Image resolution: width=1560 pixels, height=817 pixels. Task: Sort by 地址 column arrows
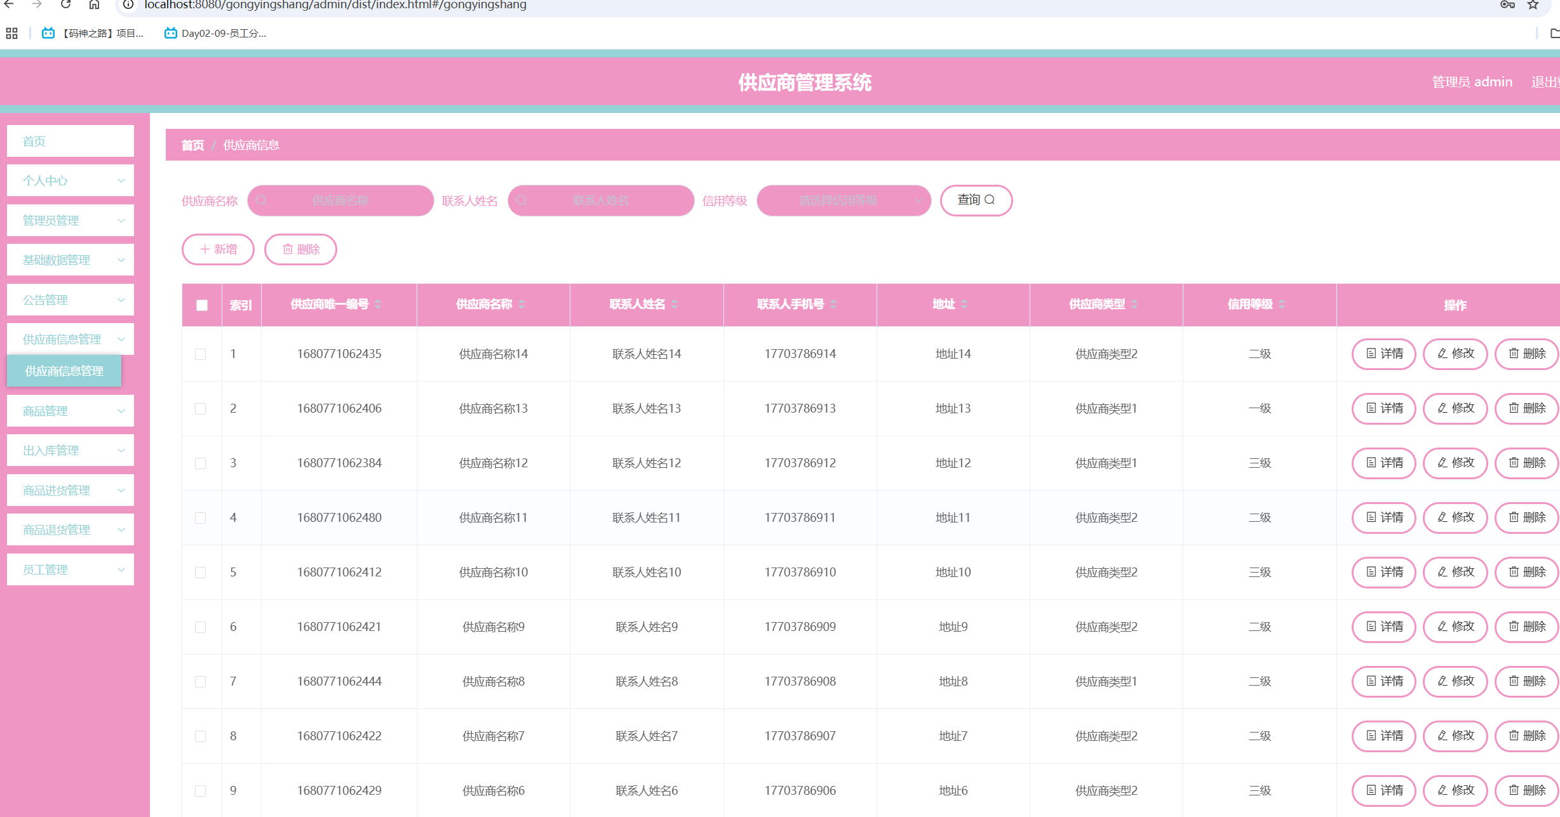tap(964, 305)
